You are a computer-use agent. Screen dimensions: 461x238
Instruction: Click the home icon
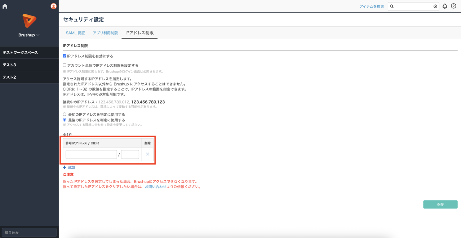pos(5,6)
